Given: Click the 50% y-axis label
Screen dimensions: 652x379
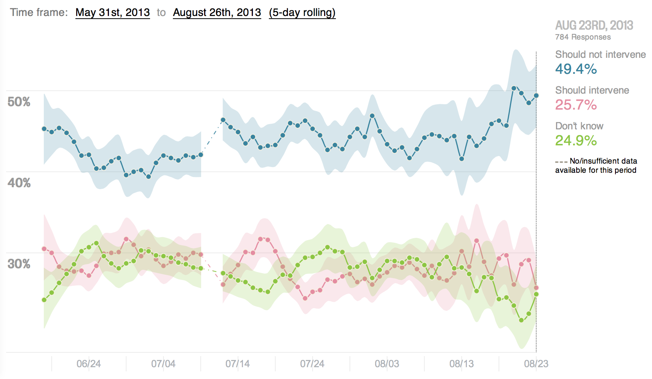Looking at the screenshot, I should tap(19, 102).
